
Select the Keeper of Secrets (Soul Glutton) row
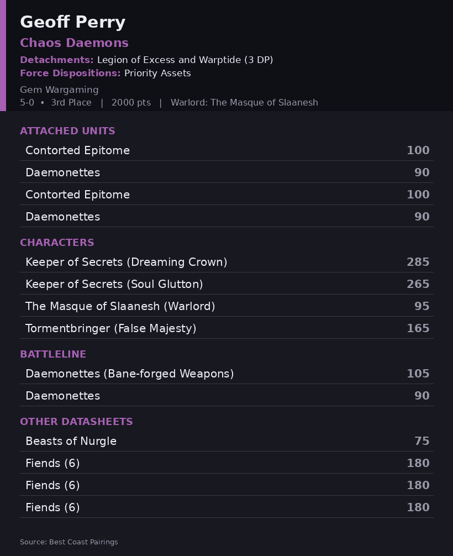227,284
